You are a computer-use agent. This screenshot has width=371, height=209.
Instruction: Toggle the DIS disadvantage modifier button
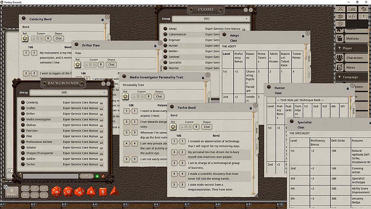(25, 195)
